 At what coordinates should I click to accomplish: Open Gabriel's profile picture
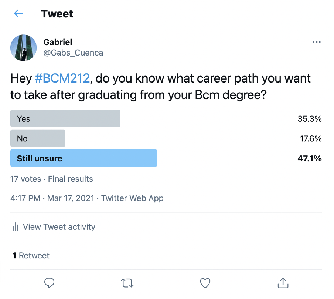(x=24, y=48)
